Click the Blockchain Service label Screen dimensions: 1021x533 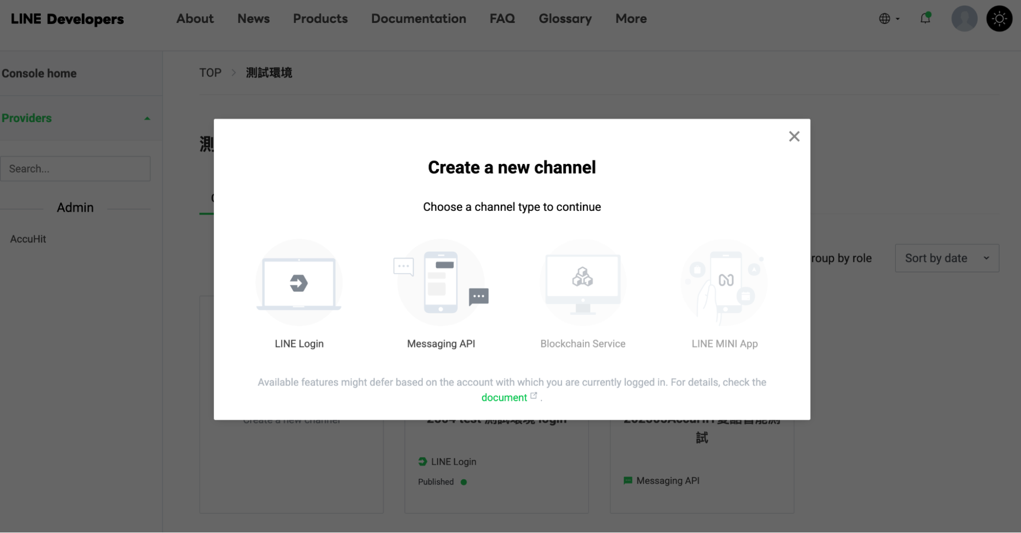(x=583, y=344)
